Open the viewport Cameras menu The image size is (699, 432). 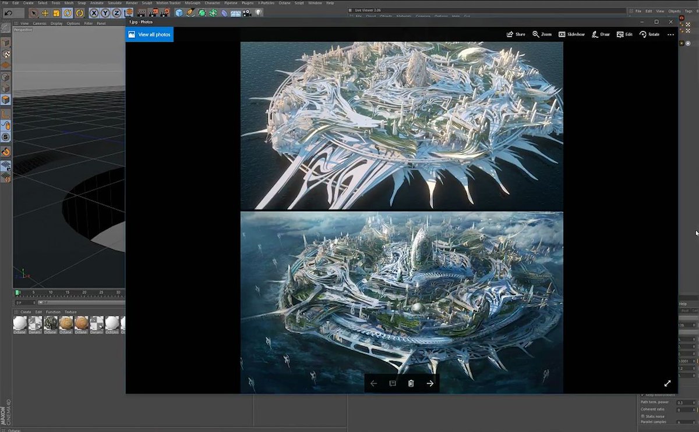(x=39, y=23)
